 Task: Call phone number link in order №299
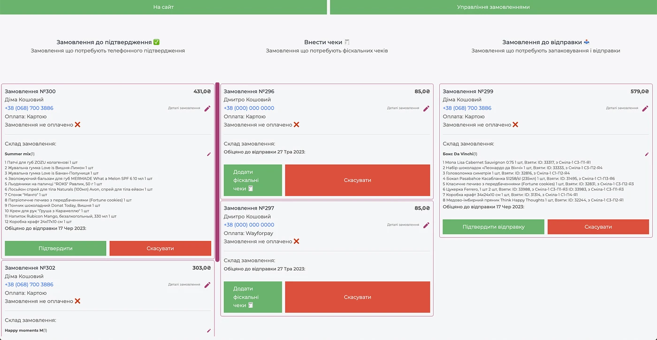coord(467,108)
